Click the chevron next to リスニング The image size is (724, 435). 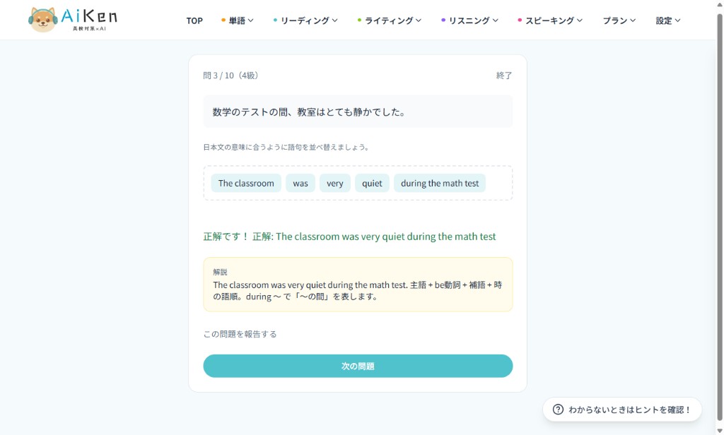pyautogui.click(x=496, y=20)
